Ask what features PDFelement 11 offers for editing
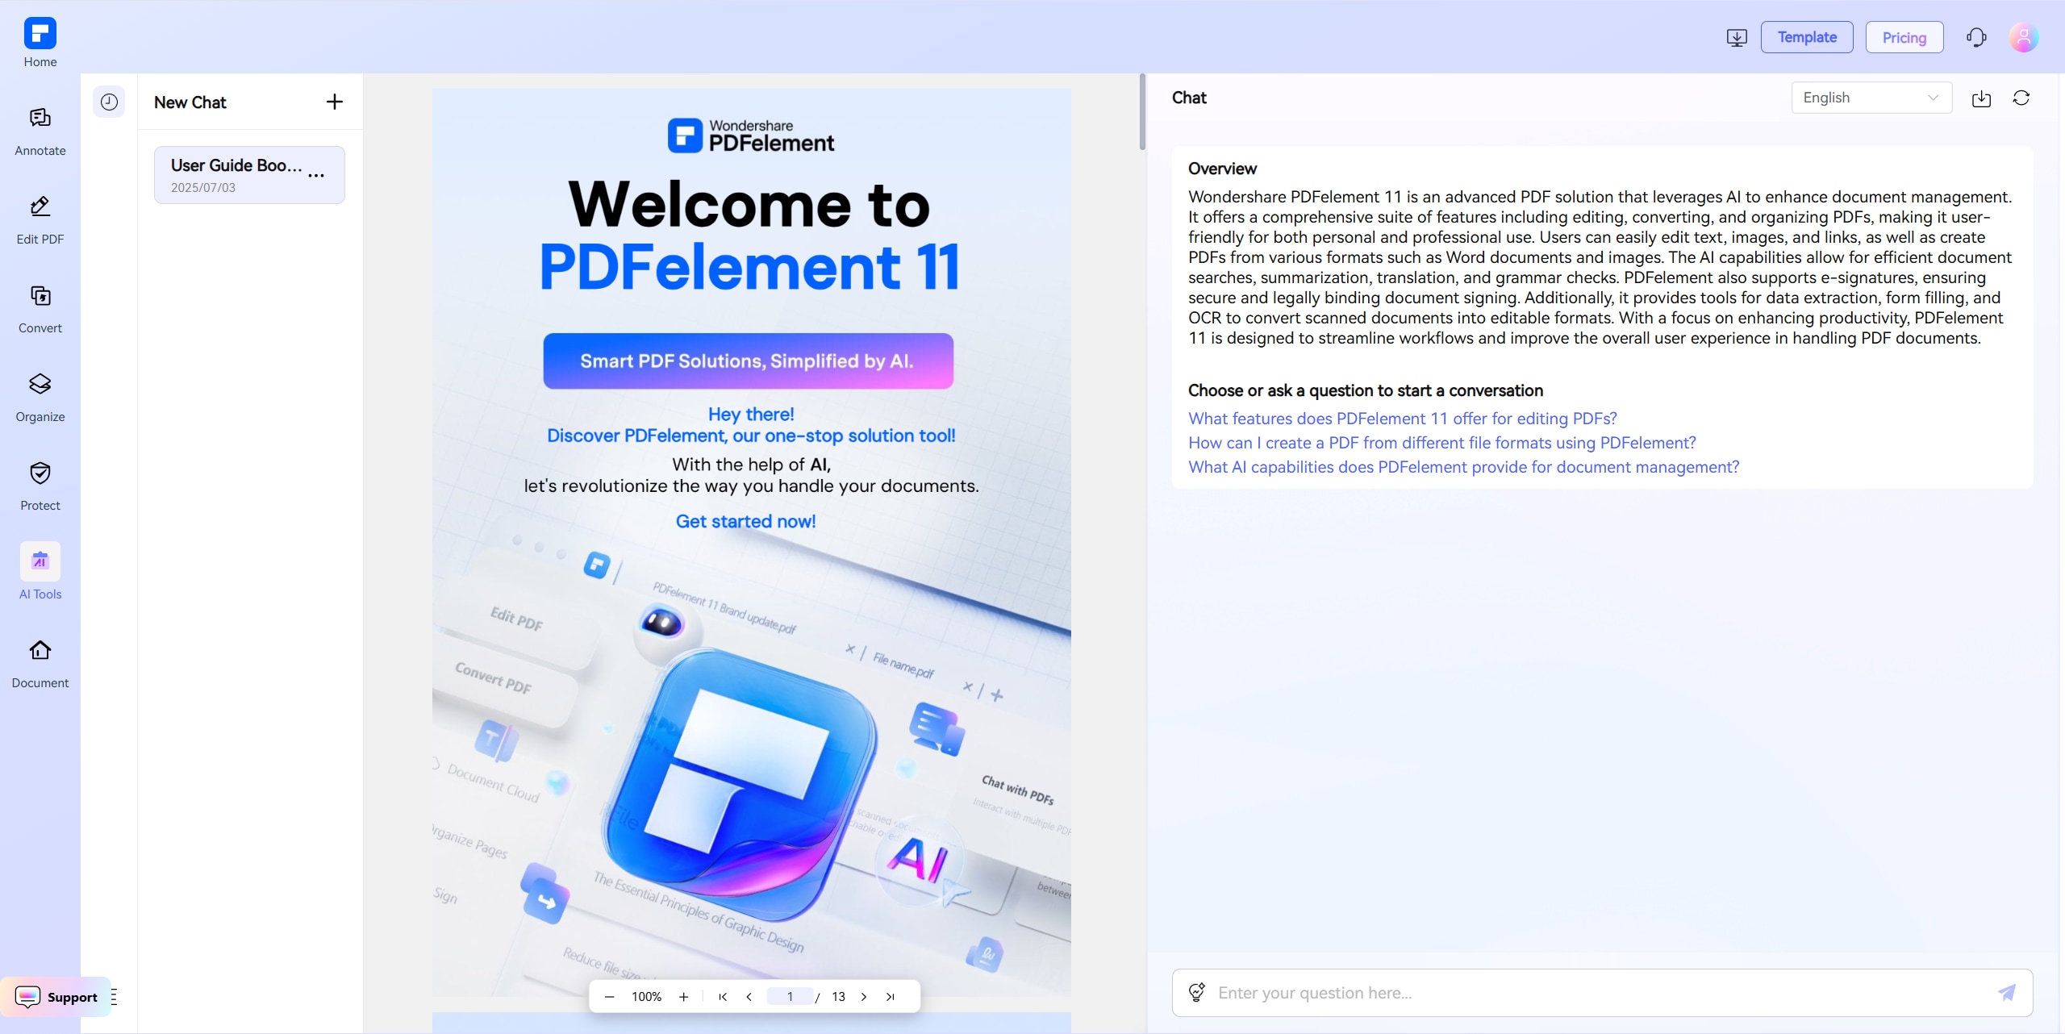2065x1034 pixels. (x=1403, y=419)
